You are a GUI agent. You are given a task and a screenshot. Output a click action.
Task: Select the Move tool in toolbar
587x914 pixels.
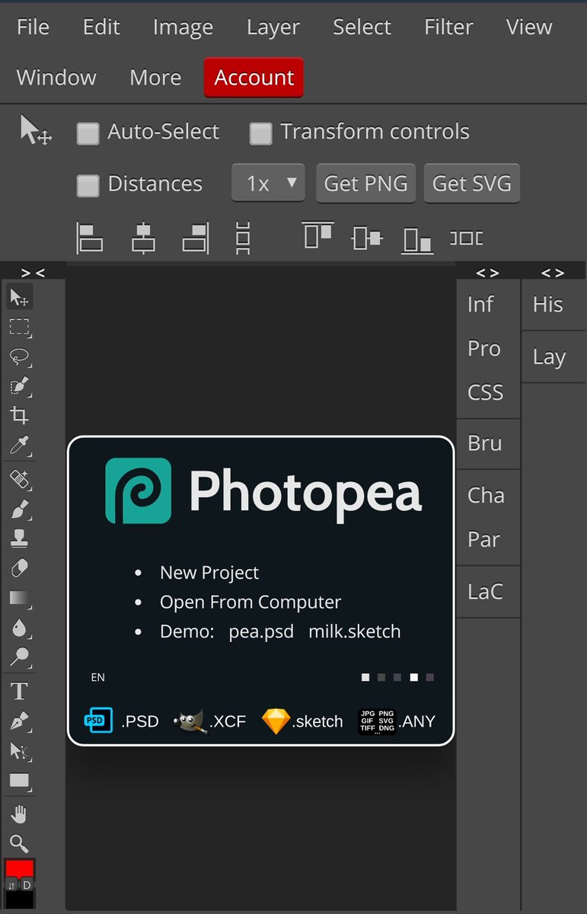point(20,297)
